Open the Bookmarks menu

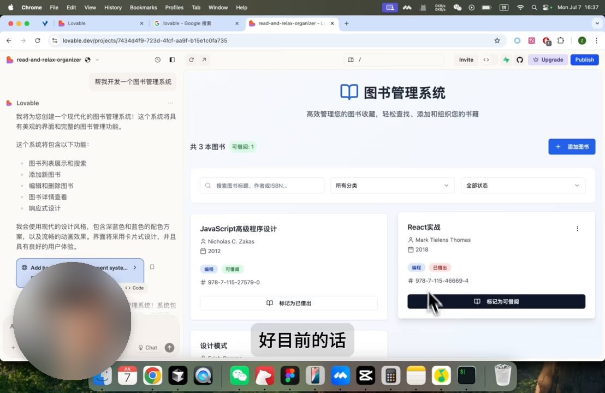pos(143,7)
